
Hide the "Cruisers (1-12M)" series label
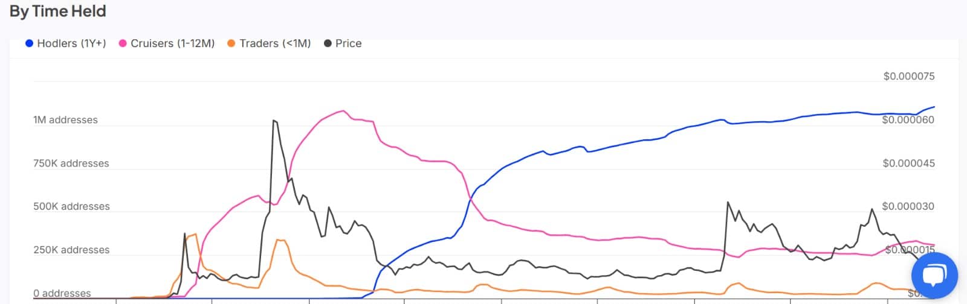click(172, 43)
